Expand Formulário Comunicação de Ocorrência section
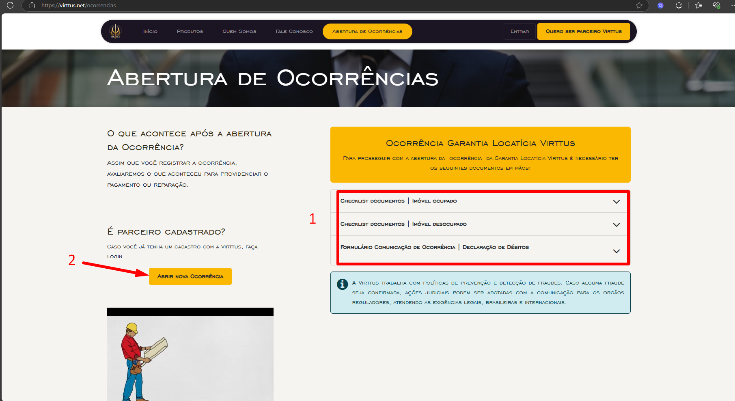This screenshot has width=735, height=401. click(x=616, y=251)
